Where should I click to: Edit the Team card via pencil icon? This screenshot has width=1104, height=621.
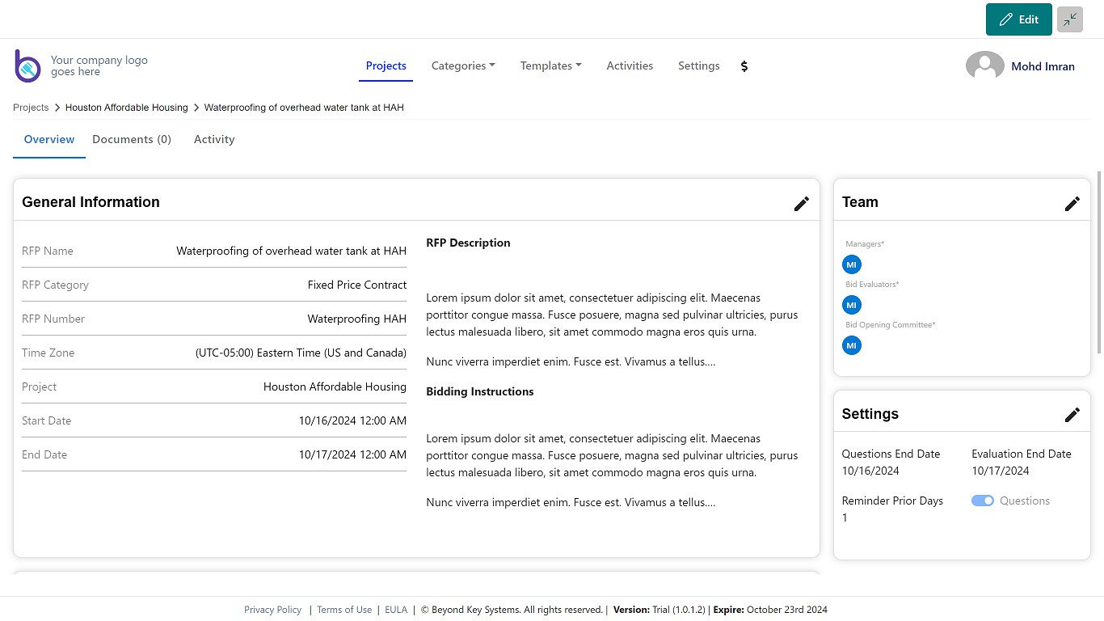tap(1072, 204)
